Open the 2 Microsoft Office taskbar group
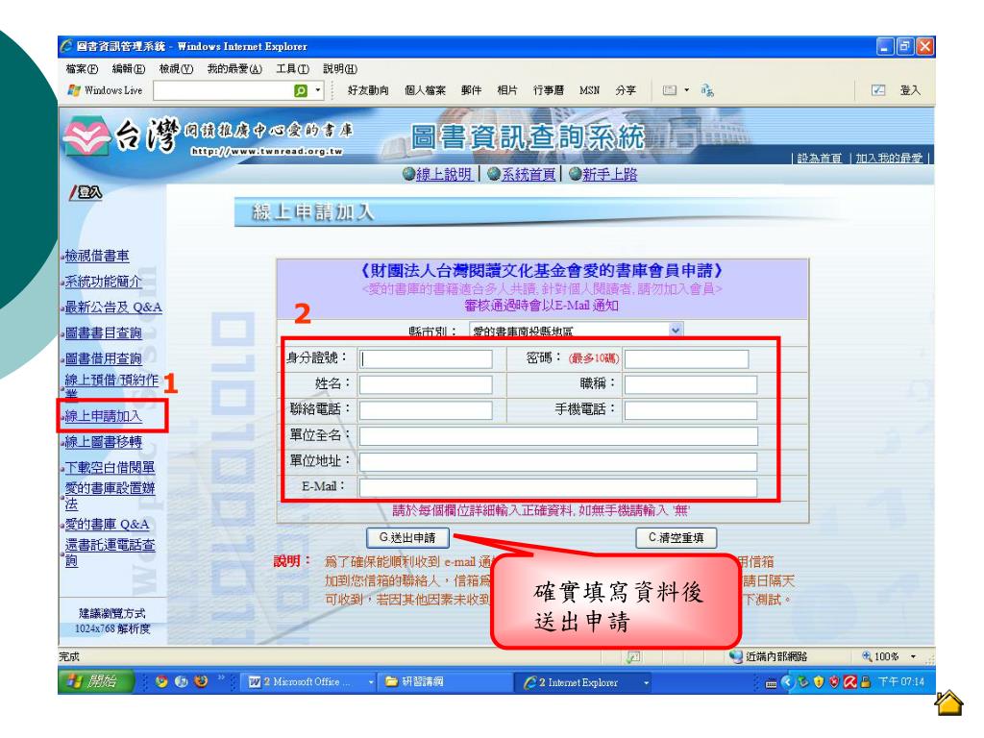 click(x=309, y=681)
